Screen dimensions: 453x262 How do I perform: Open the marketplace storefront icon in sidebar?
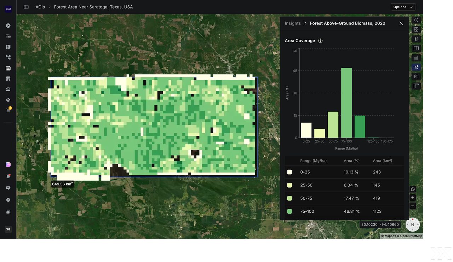(x=8, y=79)
